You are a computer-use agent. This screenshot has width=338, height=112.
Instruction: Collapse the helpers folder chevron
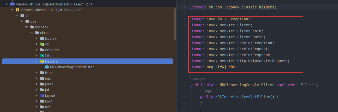[36, 61]
